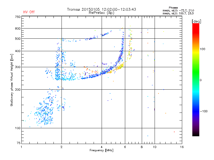Click x-axis tick label '6'
The height and width of the screenshot is (160, 214).
125,147
